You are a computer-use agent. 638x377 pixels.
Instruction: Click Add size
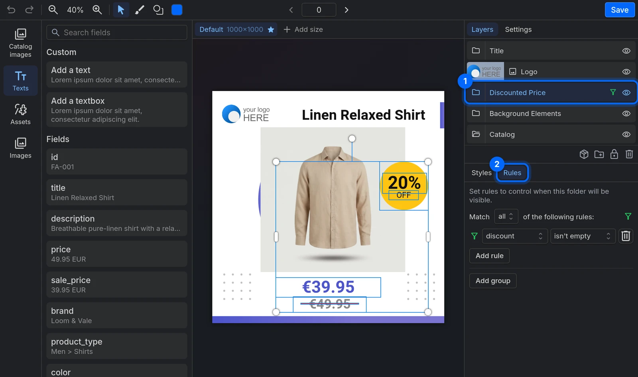[x=303, y=30]
